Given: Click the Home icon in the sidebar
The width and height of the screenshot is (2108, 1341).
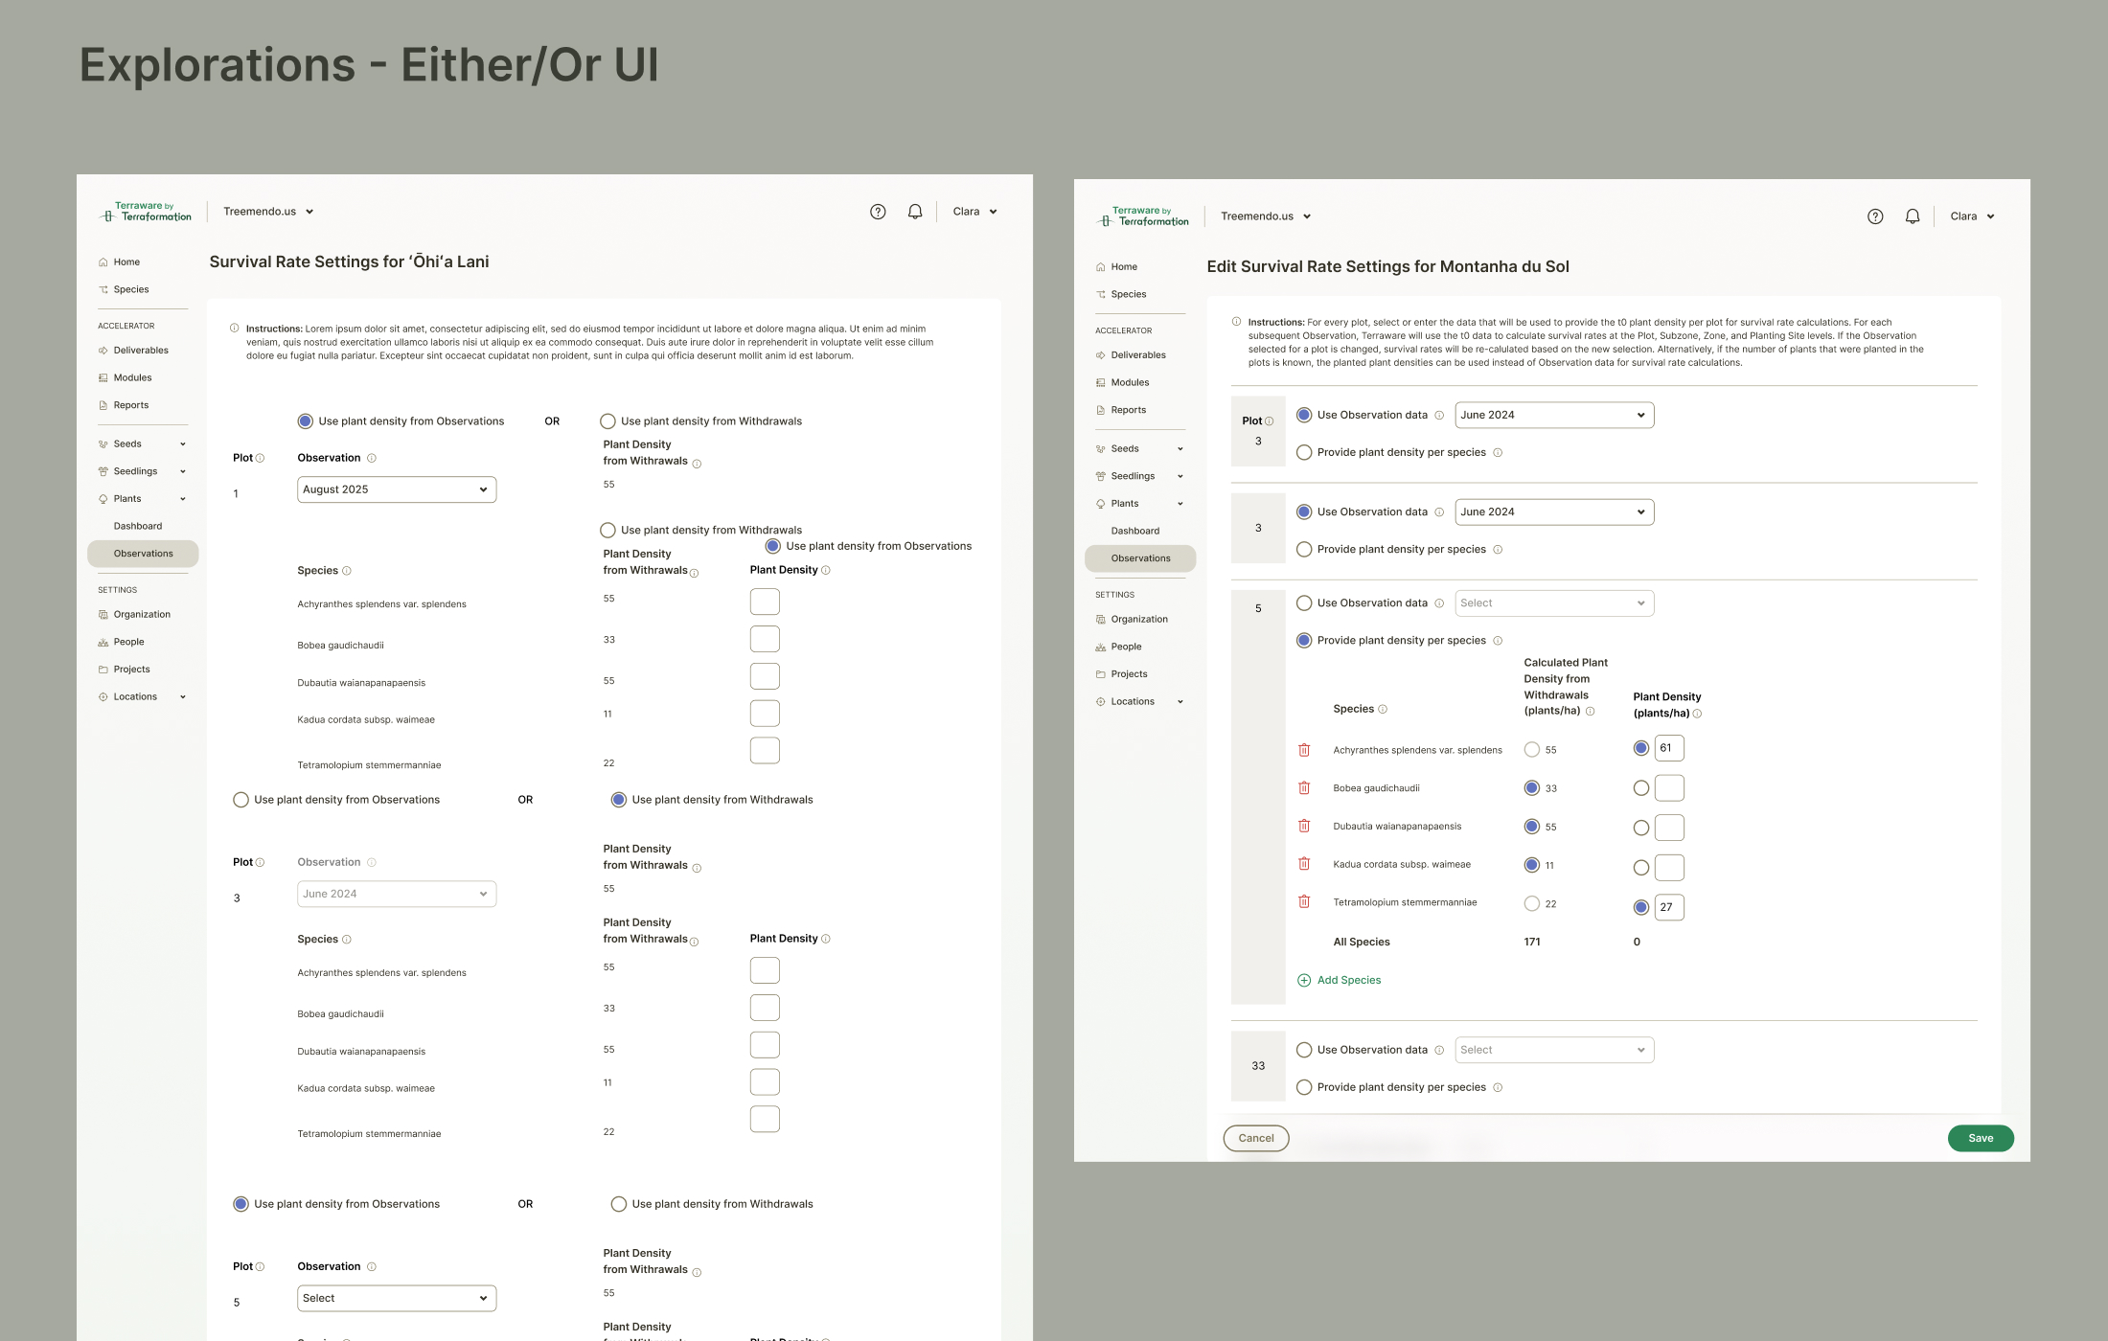Looking at the screenshot, I should click(103, 261).
